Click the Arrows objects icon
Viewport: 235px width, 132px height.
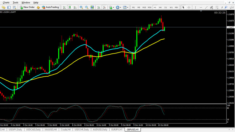click(222, 7)
